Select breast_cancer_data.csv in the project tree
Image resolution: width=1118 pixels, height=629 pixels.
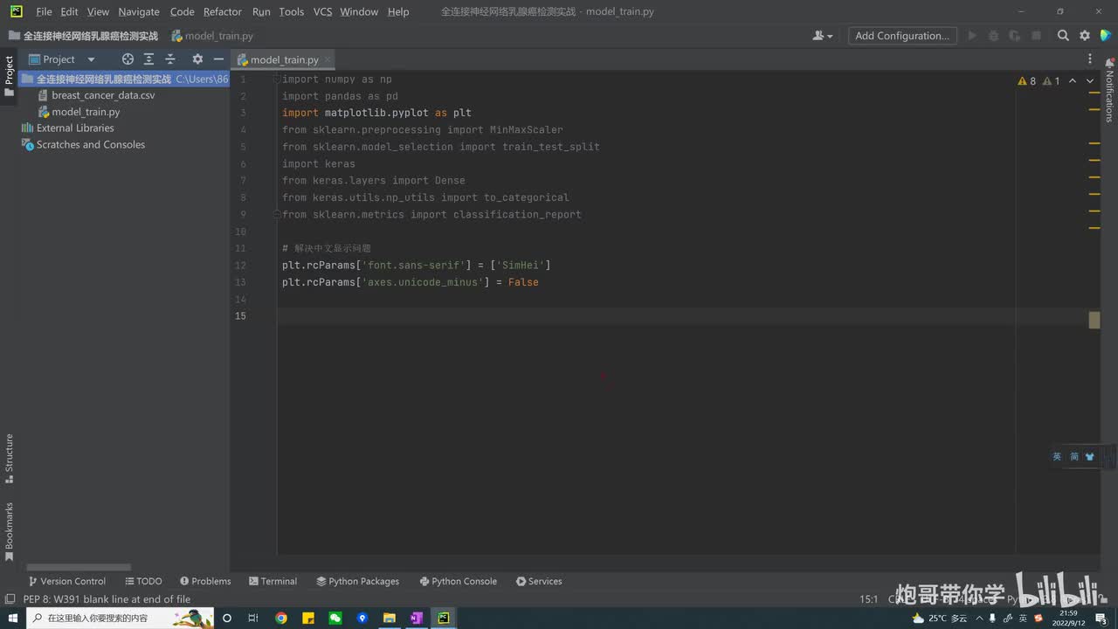click(103, 95)
